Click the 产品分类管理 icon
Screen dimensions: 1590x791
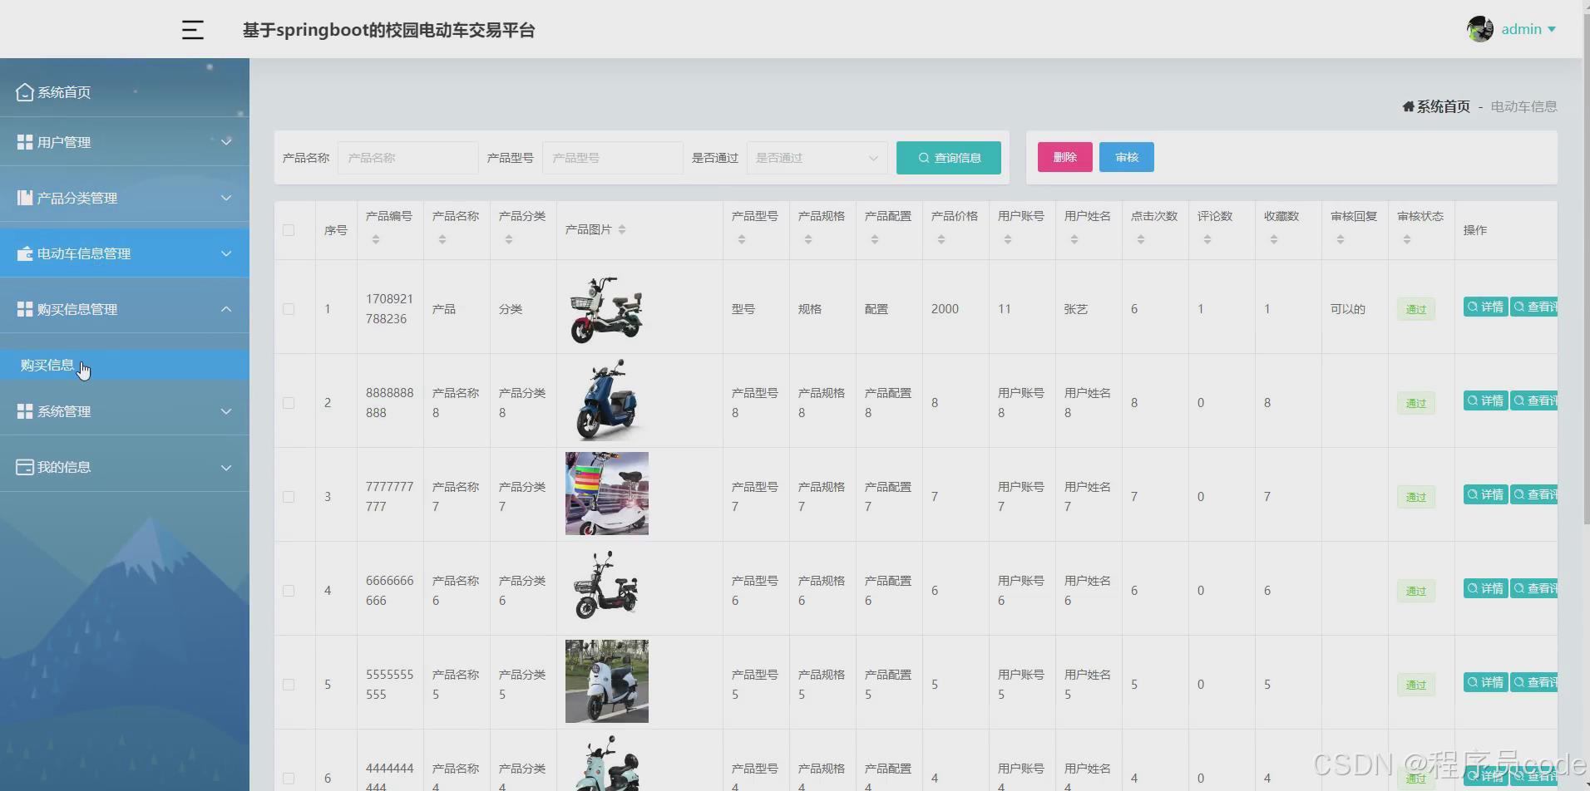(25, 198)
